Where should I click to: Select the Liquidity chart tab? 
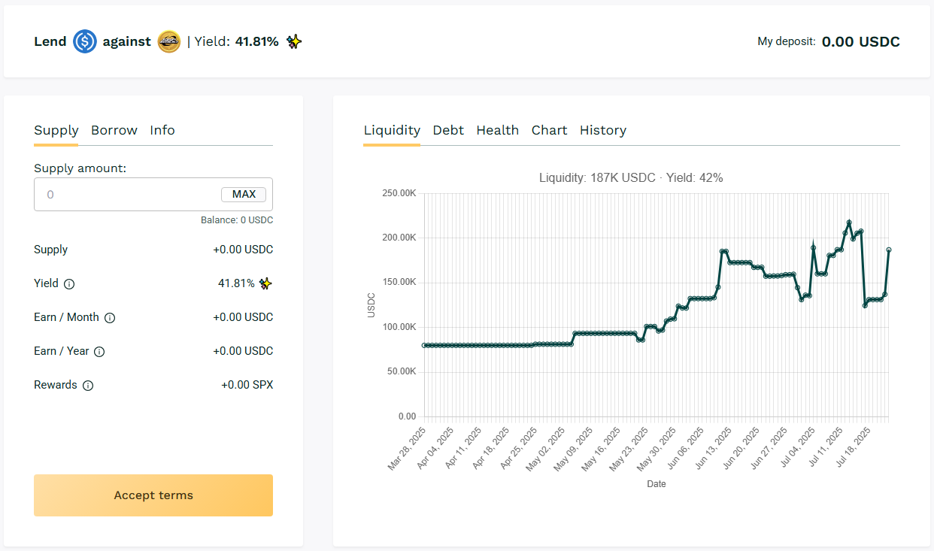click(x=392, y=130)
